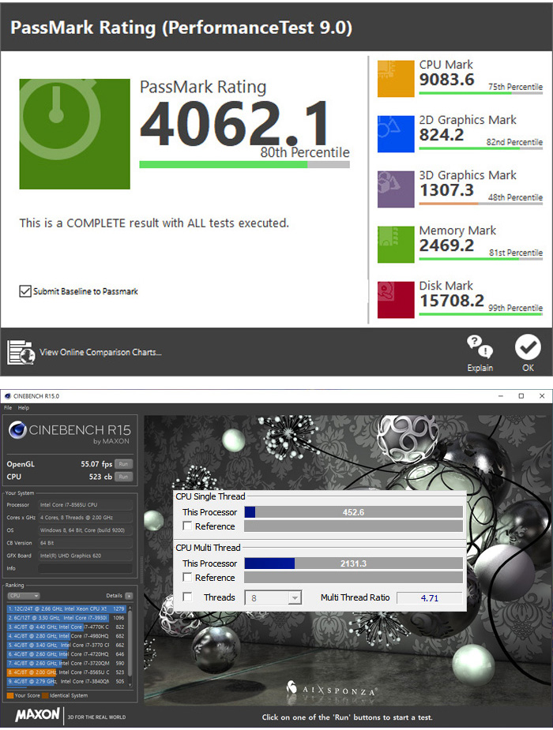Select ranking row Intel Xeon 12C/24T
553x730 pixels.
pos(66,609)
